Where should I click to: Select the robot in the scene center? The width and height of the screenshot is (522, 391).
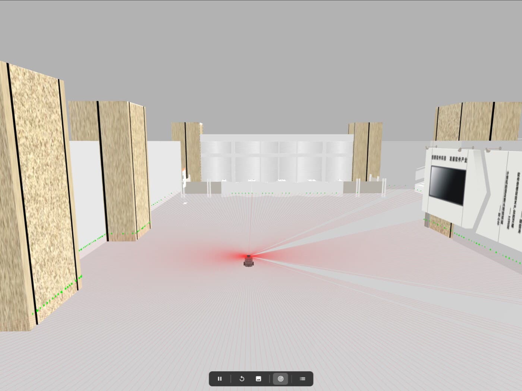tap(249, 261)
